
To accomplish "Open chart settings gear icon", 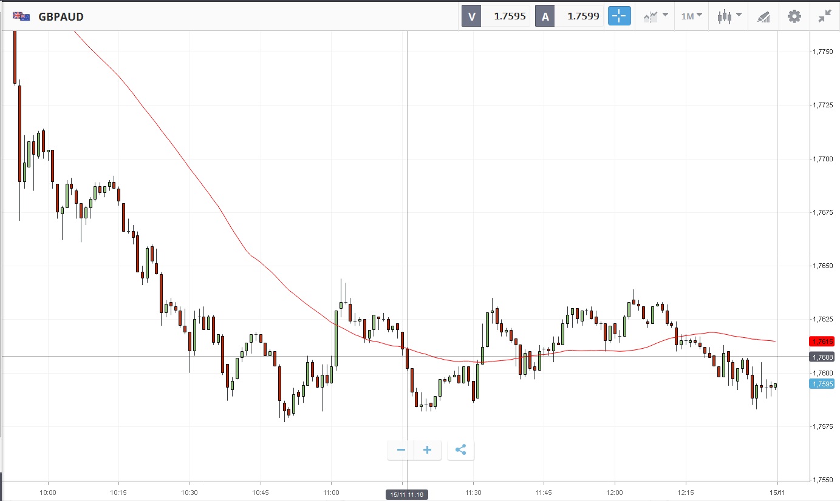I will pos(794,16).
